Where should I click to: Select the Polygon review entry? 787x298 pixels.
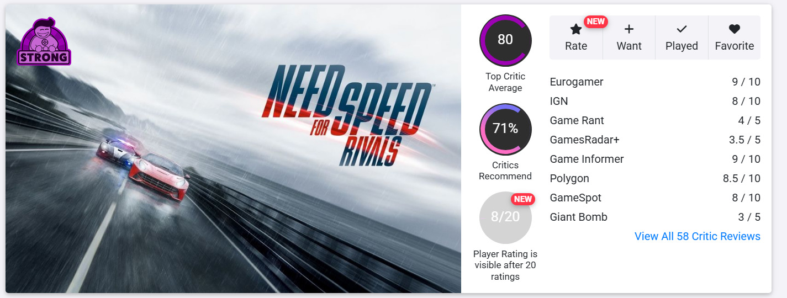(x=569, y=179)
